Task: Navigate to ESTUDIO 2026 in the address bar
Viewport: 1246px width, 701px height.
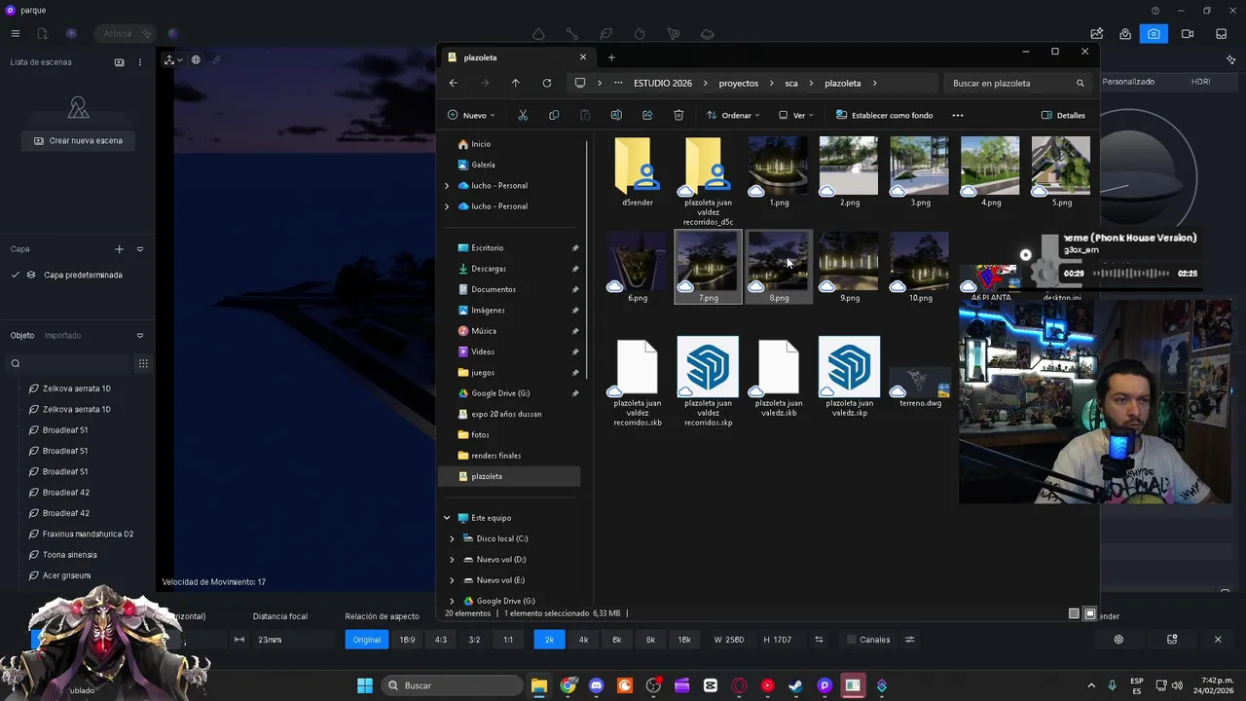Action: tap(663, 84)
